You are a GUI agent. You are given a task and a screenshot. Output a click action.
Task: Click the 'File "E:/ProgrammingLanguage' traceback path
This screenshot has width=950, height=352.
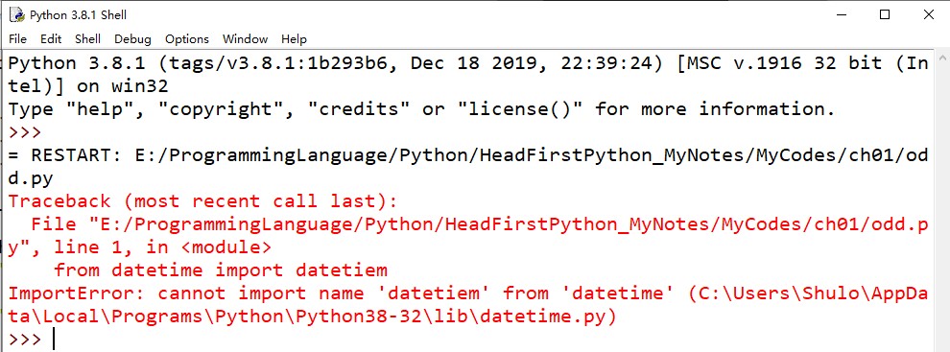(x=479, y=224)
